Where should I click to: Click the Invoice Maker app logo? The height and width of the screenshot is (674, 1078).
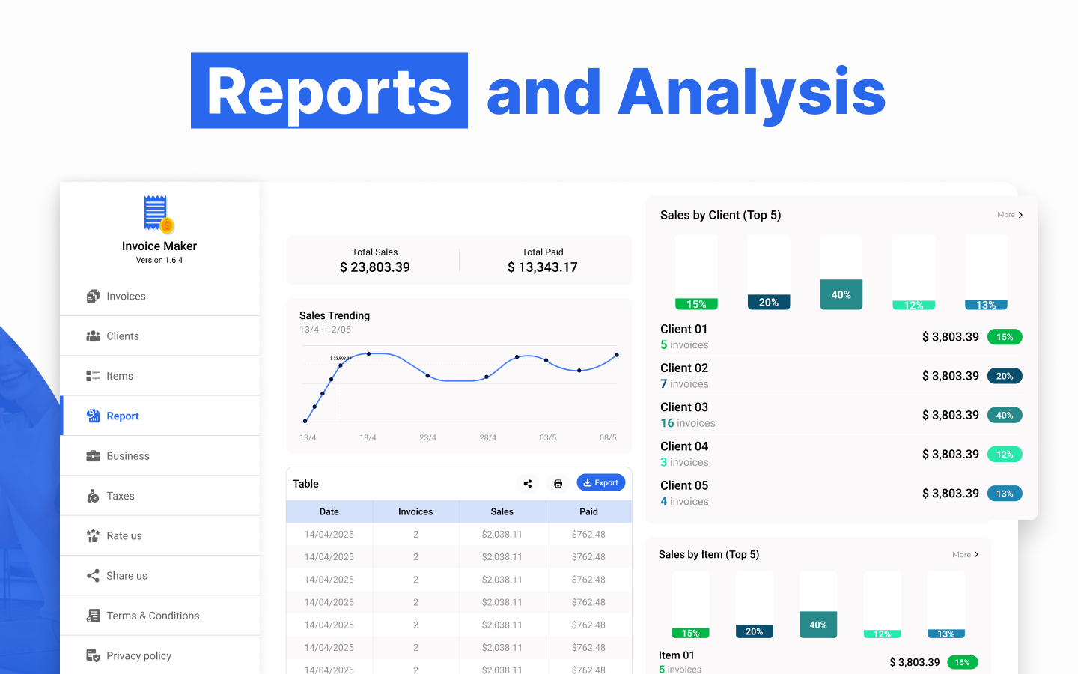tap(159, 214)
